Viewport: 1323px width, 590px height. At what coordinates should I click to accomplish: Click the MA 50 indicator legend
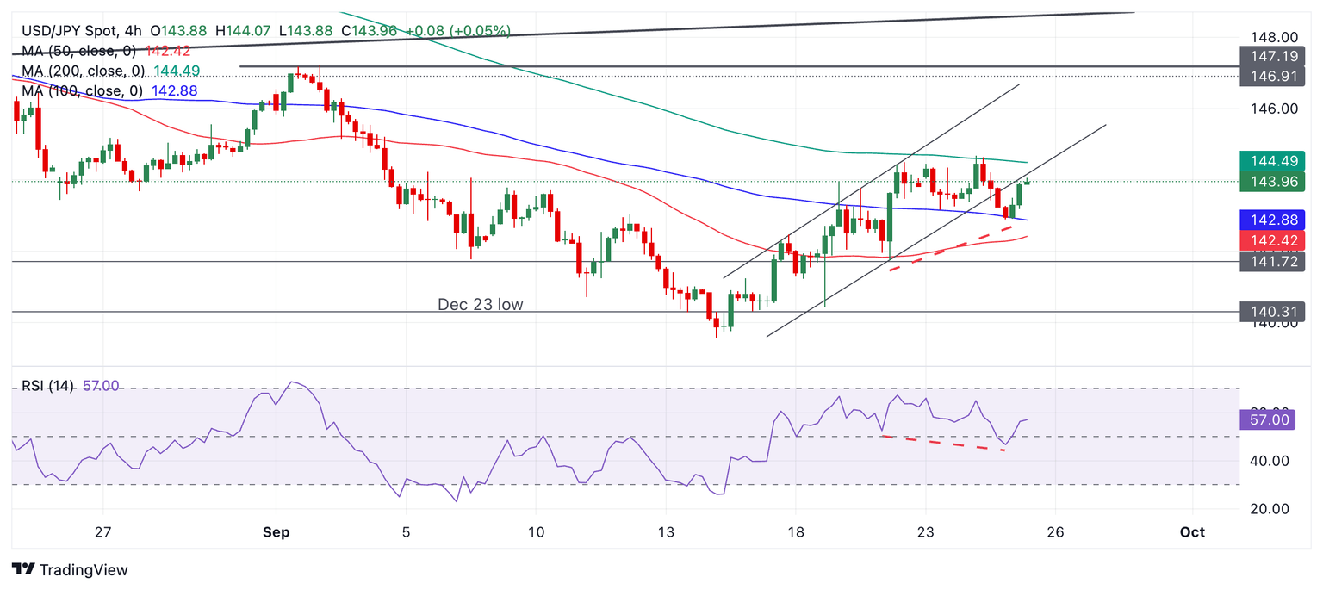(x=78, y=51)
